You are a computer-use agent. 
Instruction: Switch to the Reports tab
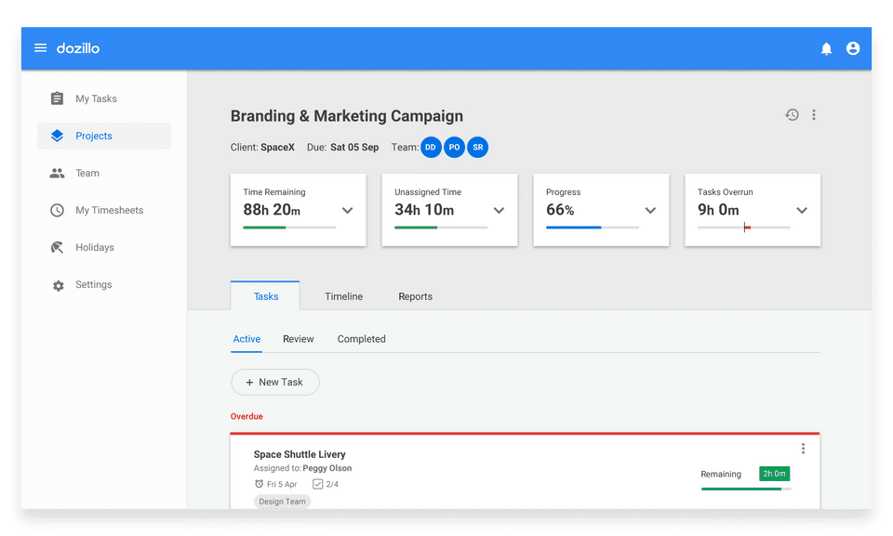(x=415, y=296)
